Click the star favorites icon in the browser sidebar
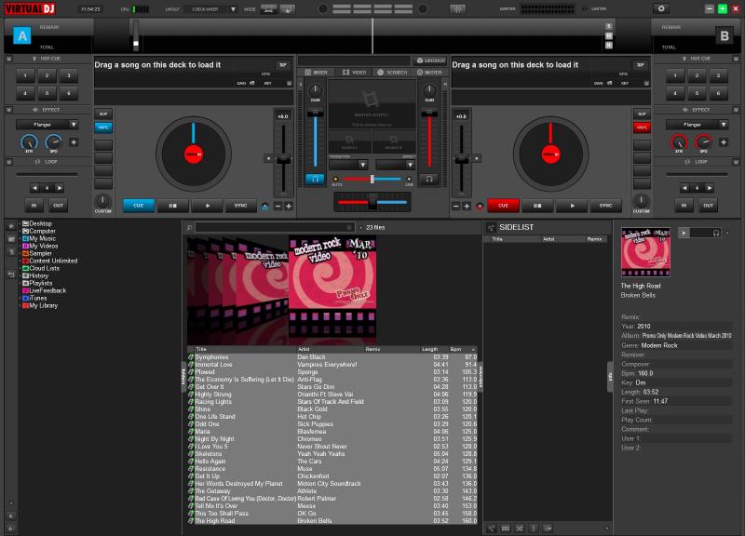This screenshot has height=536, width=745. pyautogui.click(x=11, y=226)
